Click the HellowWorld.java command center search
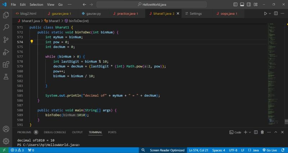Screen dimensions: 288x153 point(152,4)
